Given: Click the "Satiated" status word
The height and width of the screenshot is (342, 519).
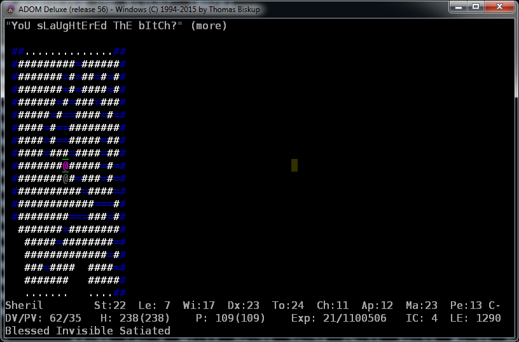Looking at the screenshot, I should click(x=145, y=331).
